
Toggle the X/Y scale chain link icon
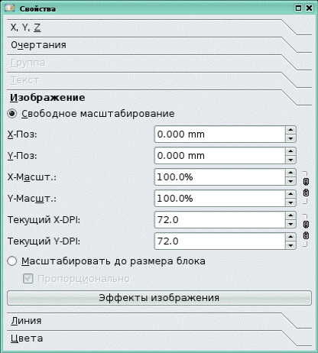pos(306,187)
